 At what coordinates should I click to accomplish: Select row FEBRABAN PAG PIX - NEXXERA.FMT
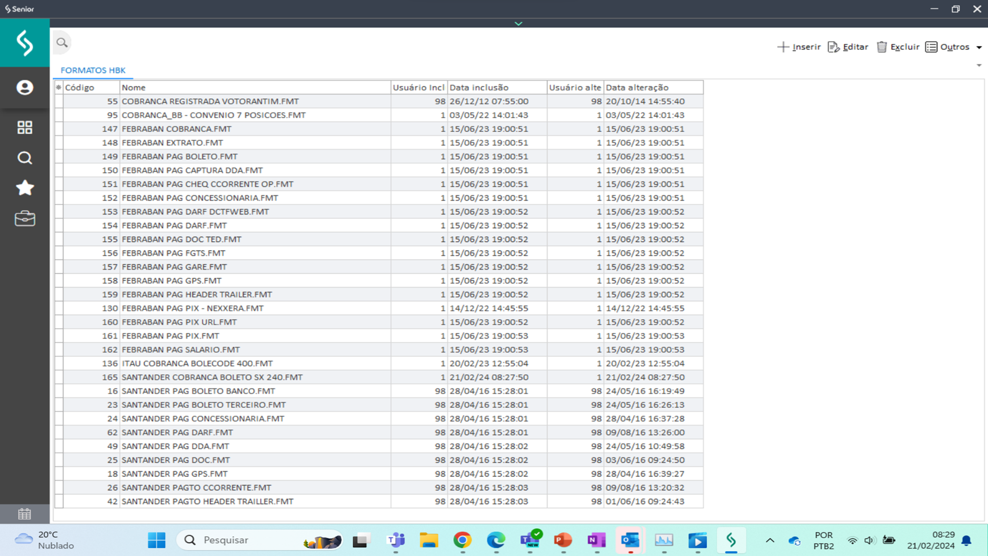379,308
